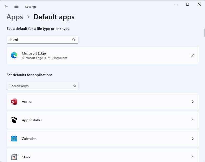The image size is (205, 162).
Task: Expand the Access defaults chevron
Action: 193,102
